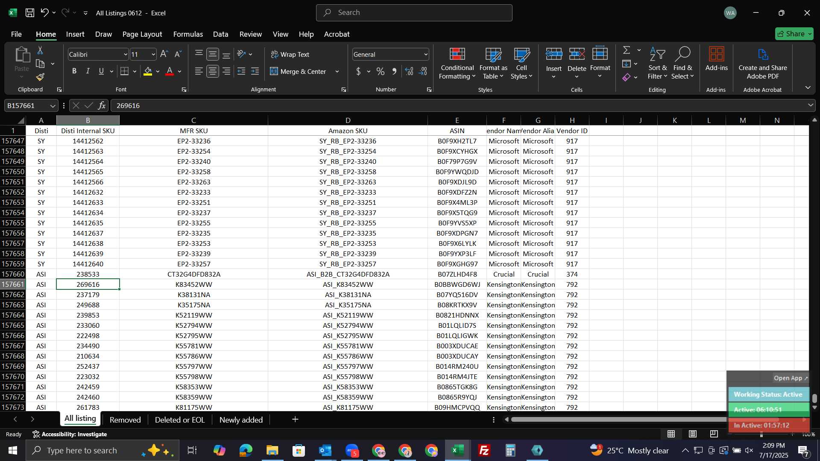Increase font size with large A icon
The width and height of the screenshot is (820, 461).
[x=164, y=54]
